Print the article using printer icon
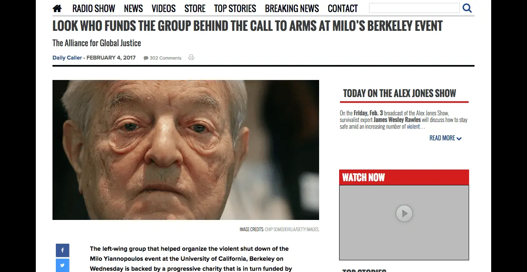The image size is (527, 272). (x=191, y=57)
